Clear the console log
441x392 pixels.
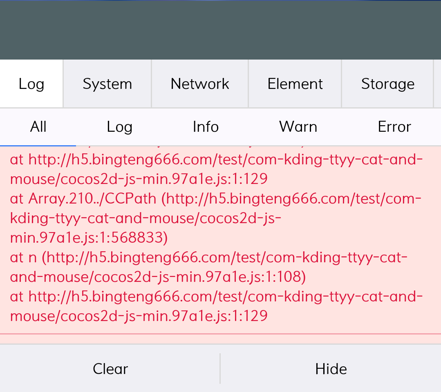tap(110, 369)
